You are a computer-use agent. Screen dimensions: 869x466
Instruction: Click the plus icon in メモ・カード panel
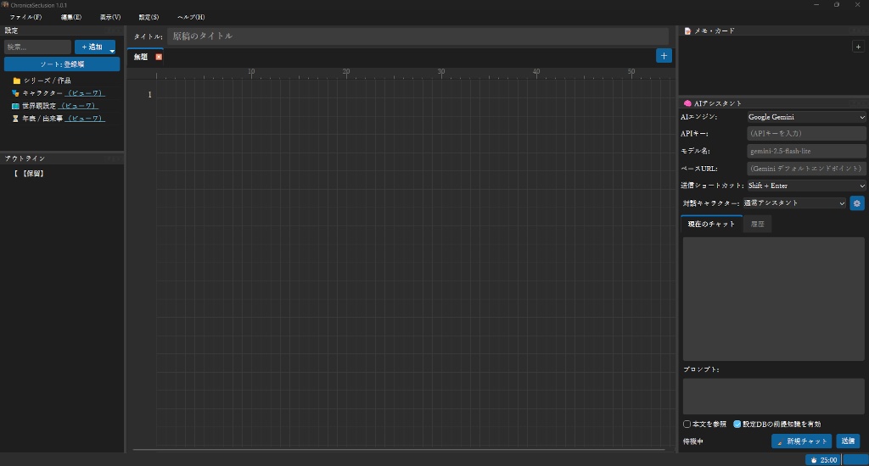click(858, 47)
